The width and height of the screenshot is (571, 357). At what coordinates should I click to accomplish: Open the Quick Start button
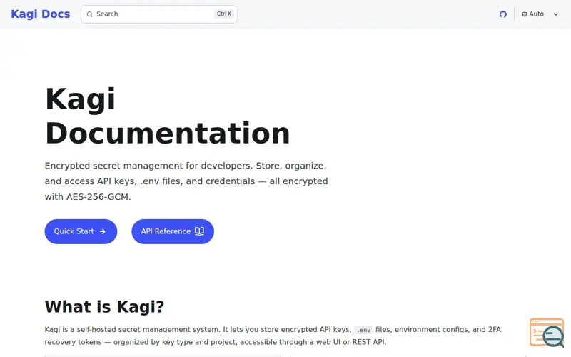click(x=81, y=231)
